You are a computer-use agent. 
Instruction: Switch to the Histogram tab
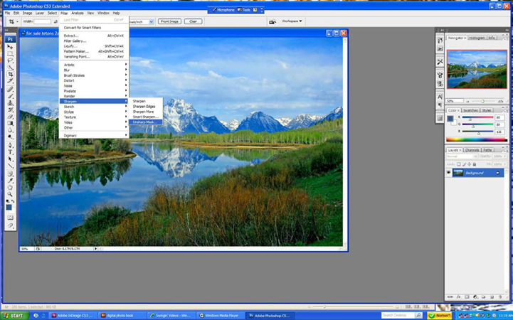476,38
